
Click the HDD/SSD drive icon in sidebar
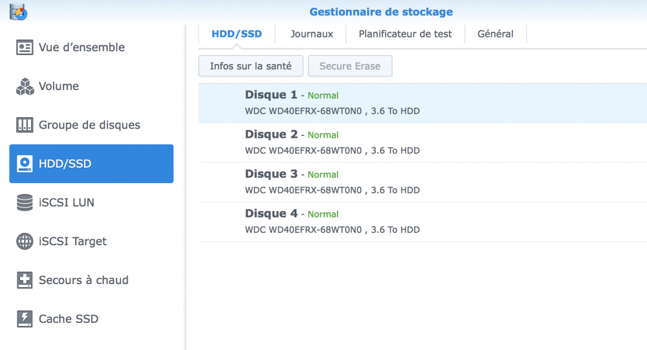(x=25, y=164)
